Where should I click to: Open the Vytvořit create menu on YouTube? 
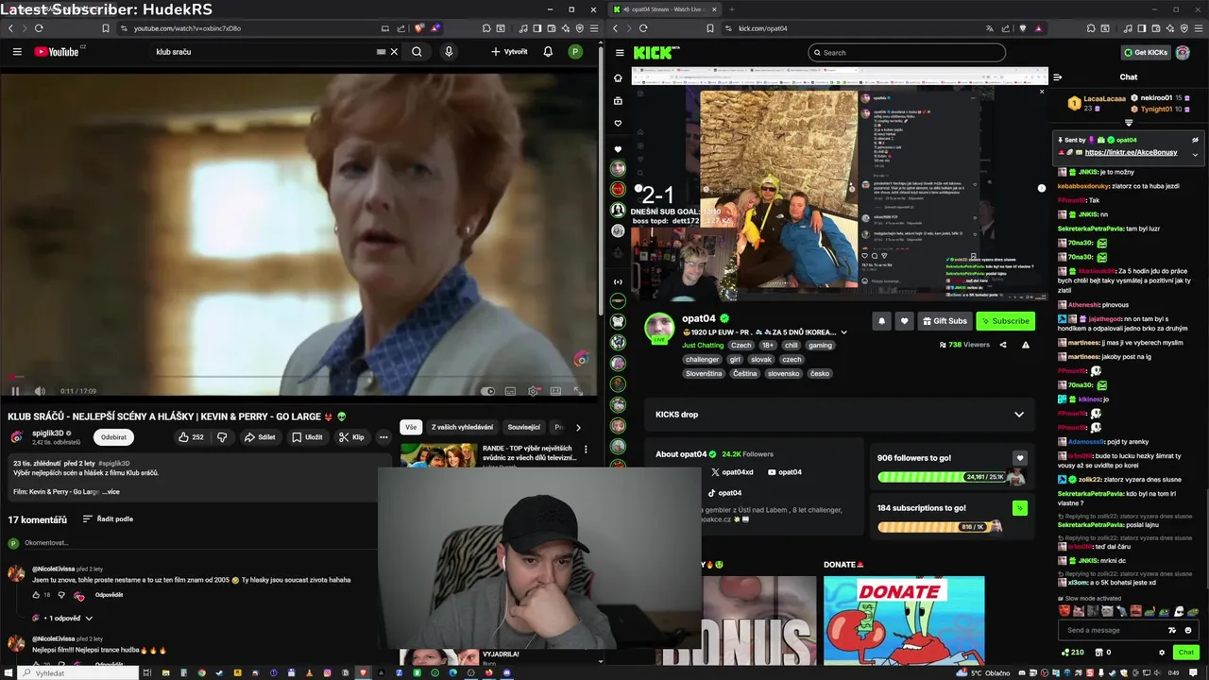pyautogui.click(x=509, y=52)
